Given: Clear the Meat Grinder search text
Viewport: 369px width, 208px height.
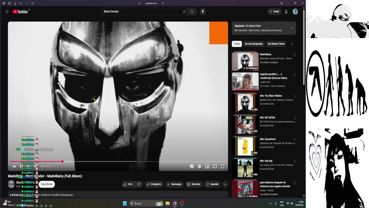Looking at the screenshot, I should pos(184,12).
